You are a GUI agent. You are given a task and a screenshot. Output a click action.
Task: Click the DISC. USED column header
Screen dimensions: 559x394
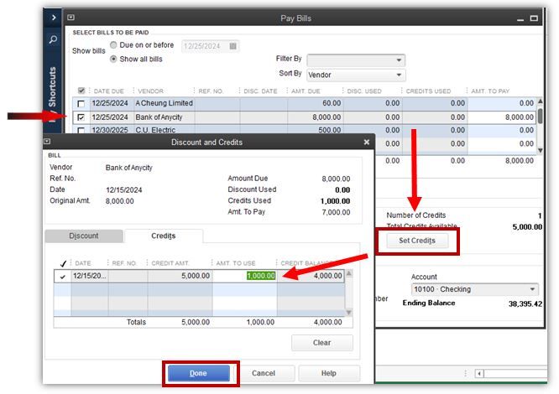point(364,91)
